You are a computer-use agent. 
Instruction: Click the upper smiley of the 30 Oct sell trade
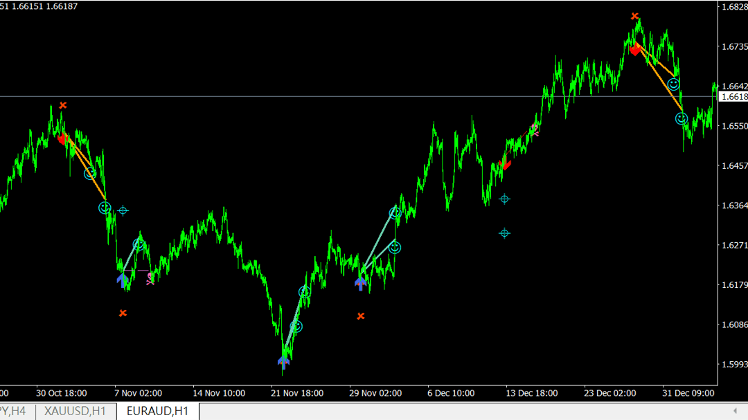pyautogui.click(x=89, y=174)
